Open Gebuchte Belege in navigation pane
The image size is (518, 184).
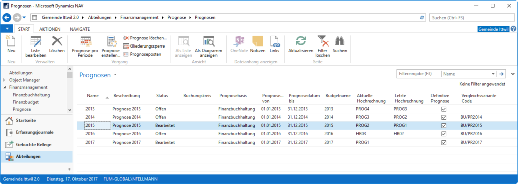pyautogui.click(x=36, y=145)
